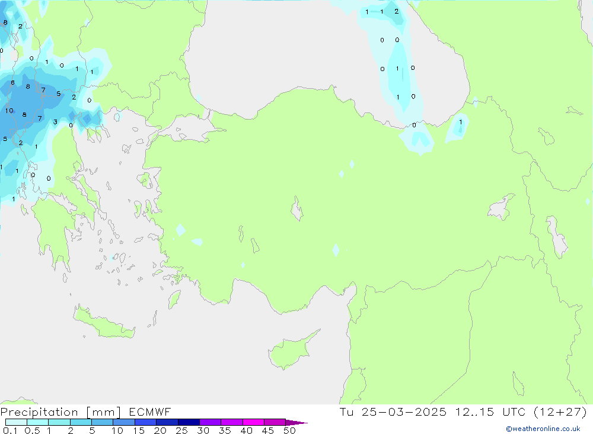Click the date 'Tu 25-03-2025' text
The width and height of the screenshot is (593, 434).
393,412
